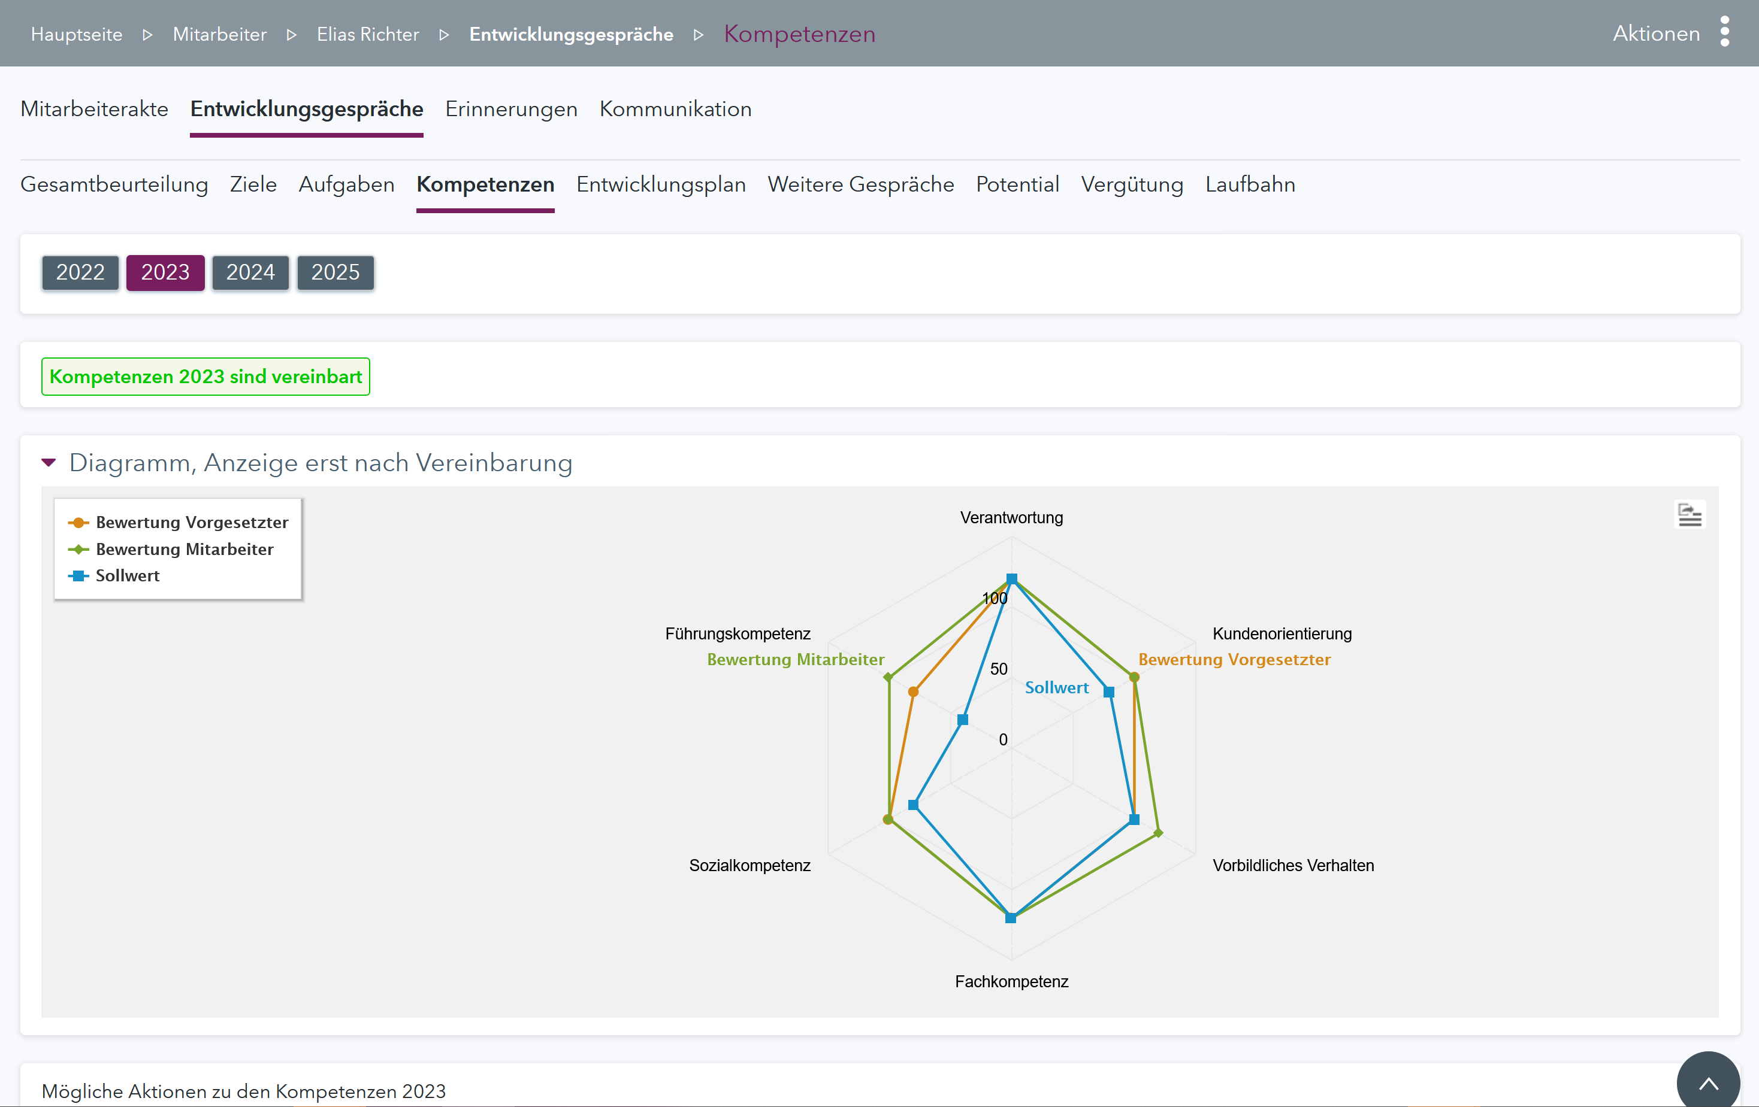1759x1107 pixels.
Task: Open the Vergütung tab
Action: coord(1132,184)
